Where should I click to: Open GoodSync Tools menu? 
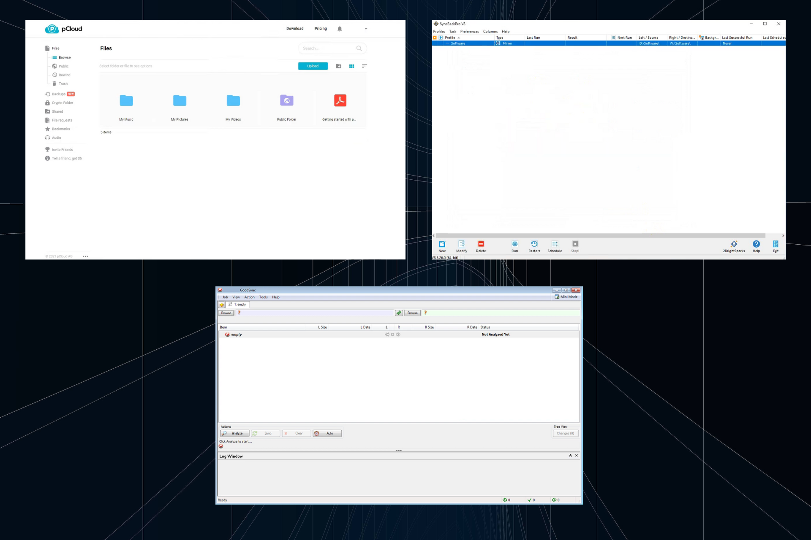click(264, 297)
